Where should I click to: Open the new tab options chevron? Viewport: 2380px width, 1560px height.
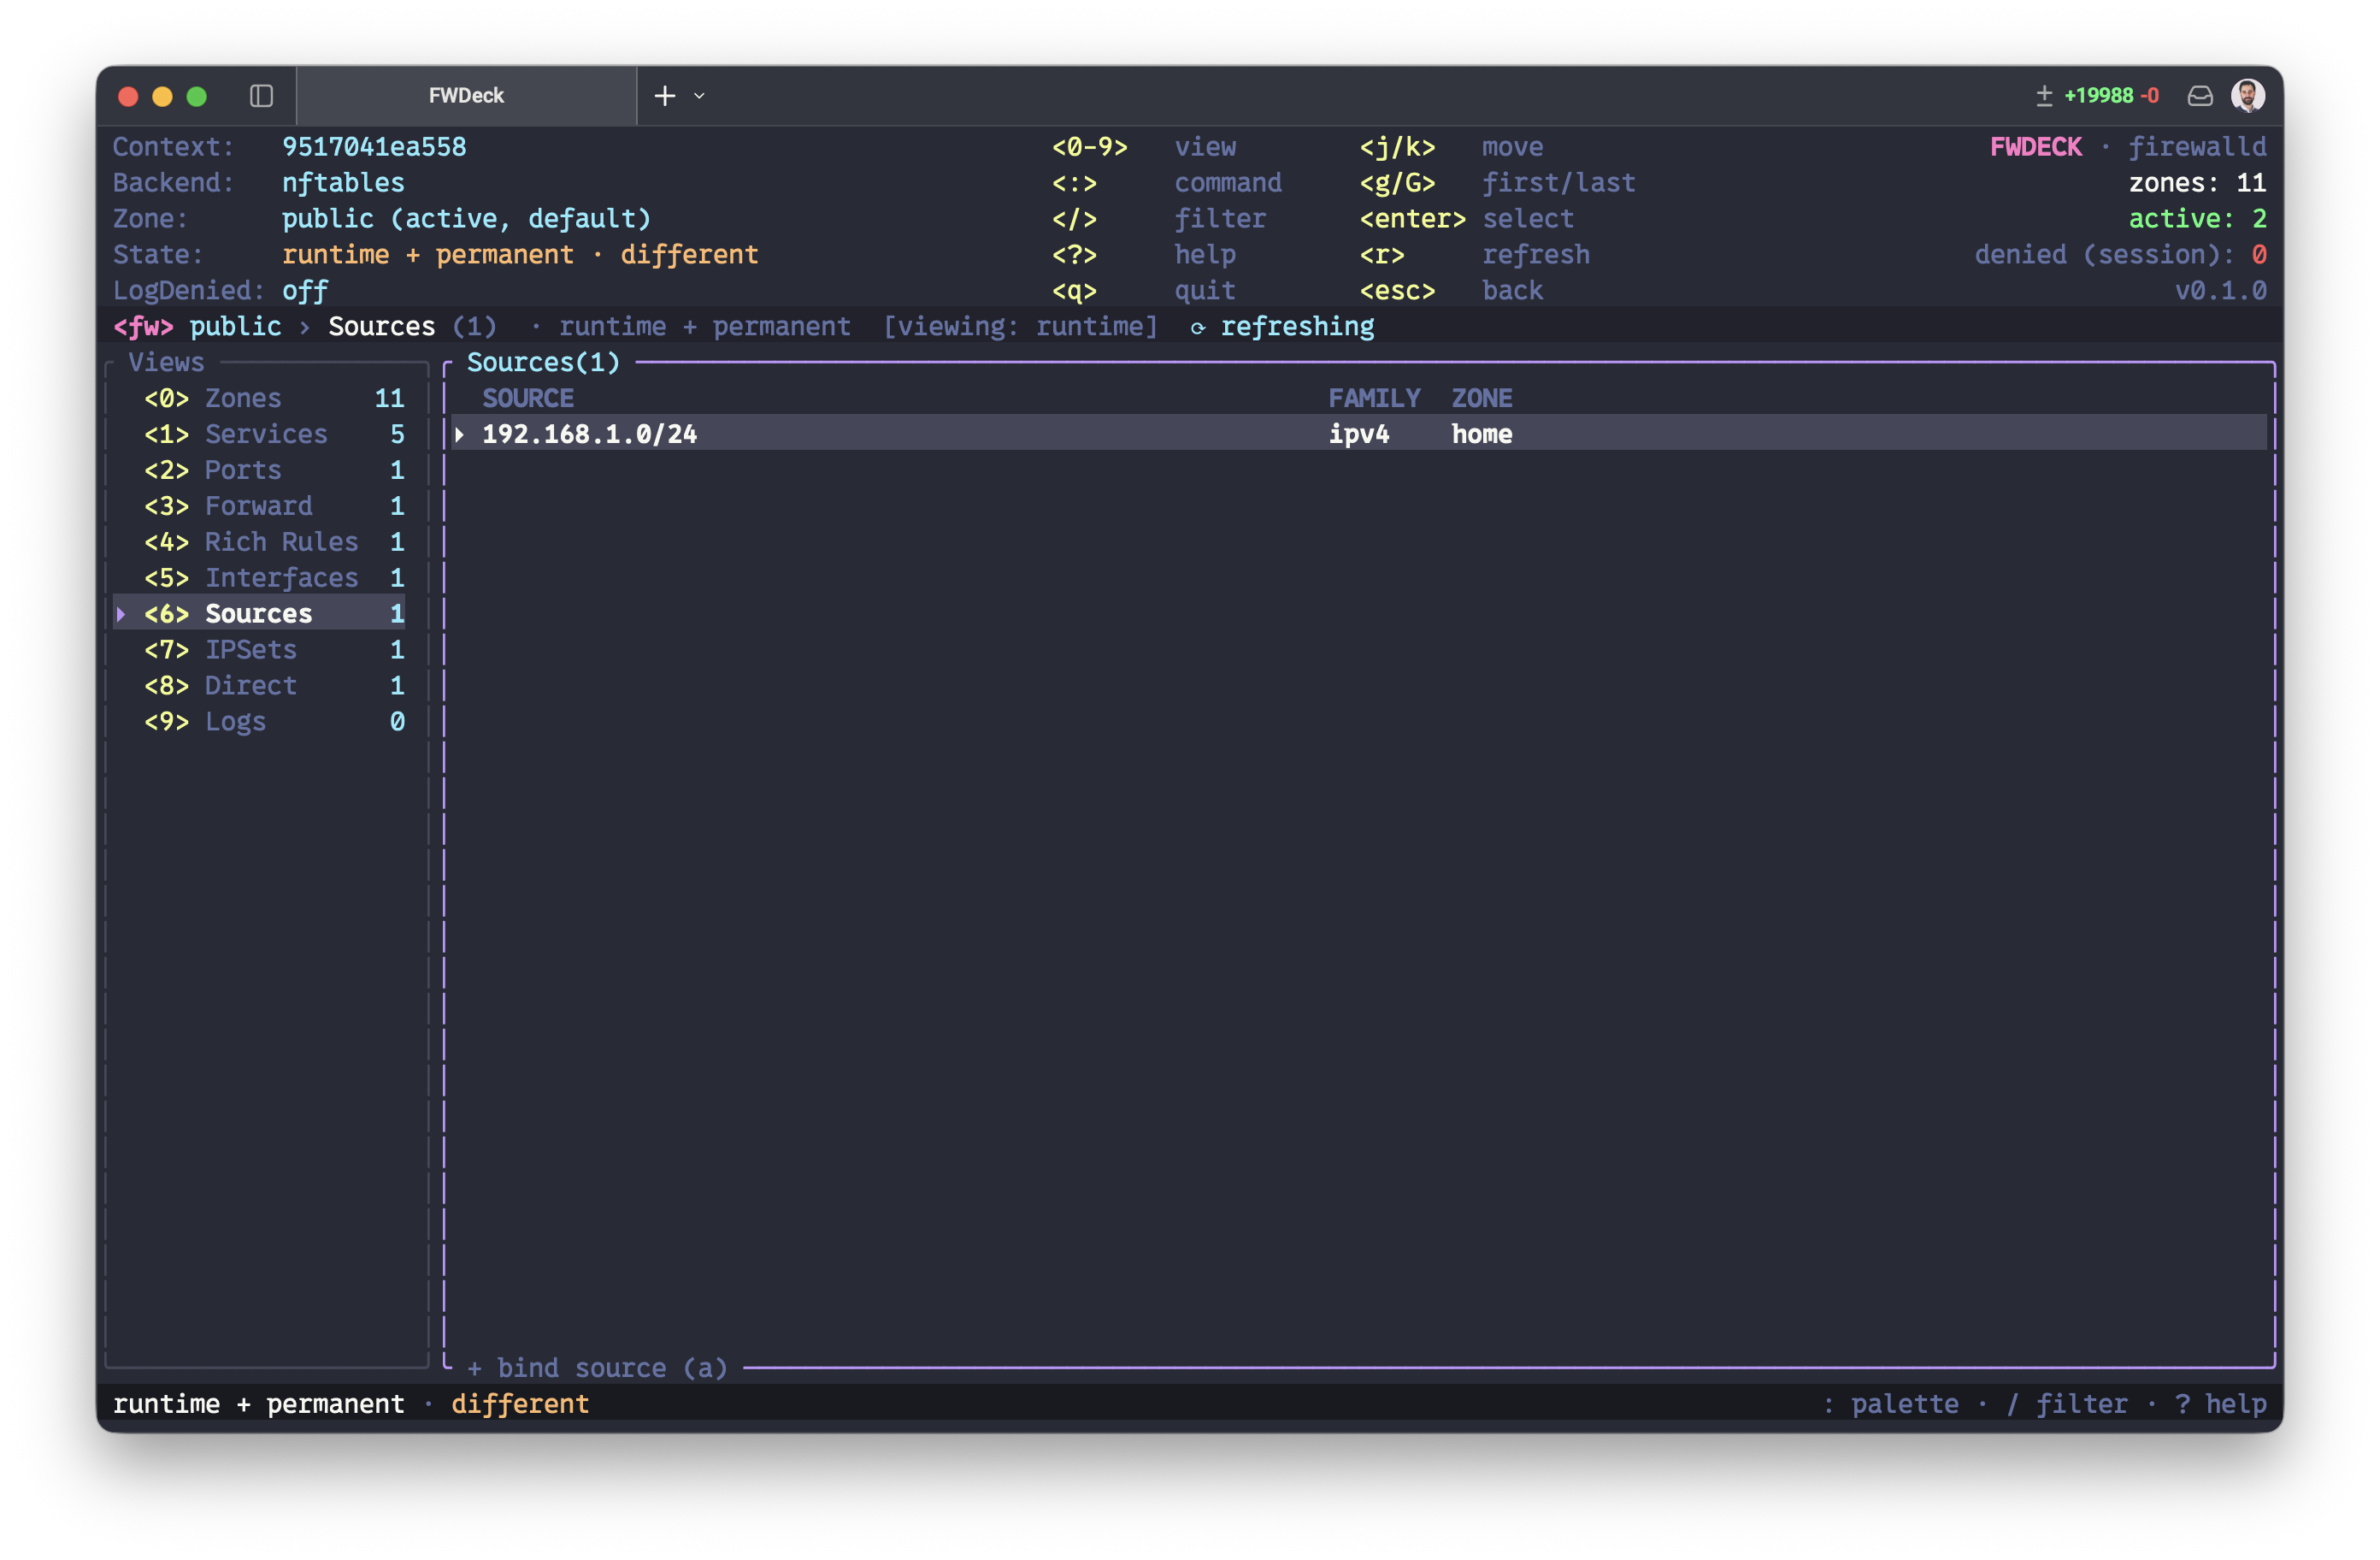(700, 96)
